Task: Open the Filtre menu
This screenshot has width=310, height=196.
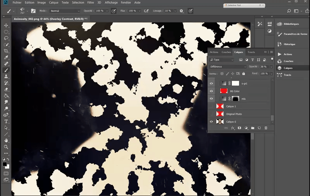Action: (91, 3)
